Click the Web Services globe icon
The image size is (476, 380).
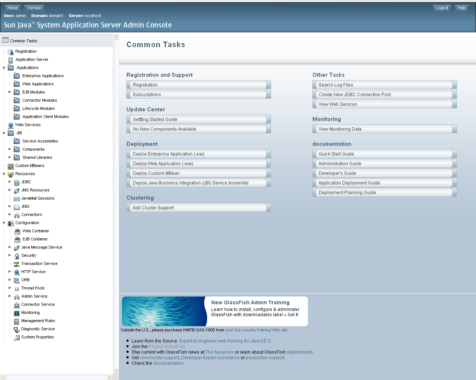pos(11,125)
